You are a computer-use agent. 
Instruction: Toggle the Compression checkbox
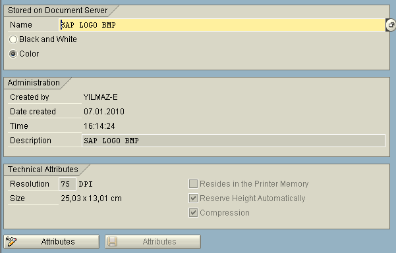click(x=193, y=213)
